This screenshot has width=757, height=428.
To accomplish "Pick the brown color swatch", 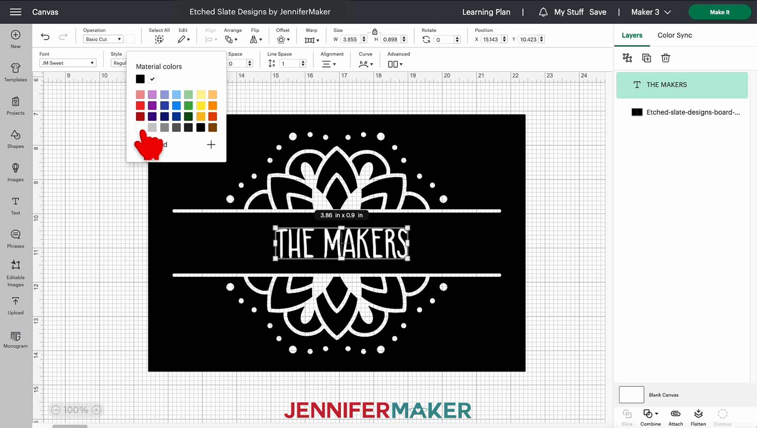I will pos(213,128).
